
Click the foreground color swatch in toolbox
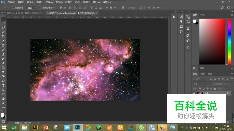(x=2, y=115)
